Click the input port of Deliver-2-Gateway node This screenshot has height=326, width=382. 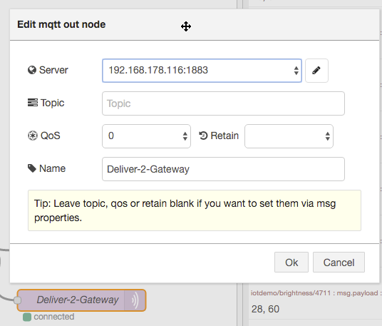tap(17, 300)
